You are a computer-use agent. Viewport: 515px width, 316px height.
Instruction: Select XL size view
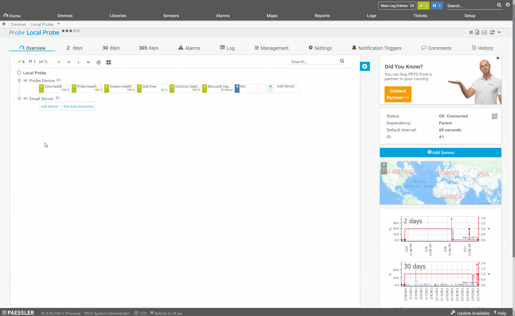89,62
